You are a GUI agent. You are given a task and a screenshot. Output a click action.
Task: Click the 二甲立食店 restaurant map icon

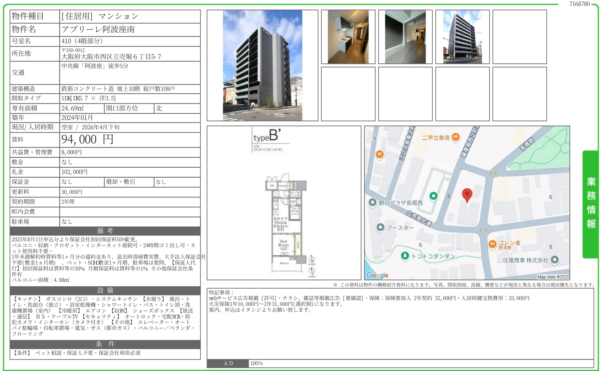[455, 137]
